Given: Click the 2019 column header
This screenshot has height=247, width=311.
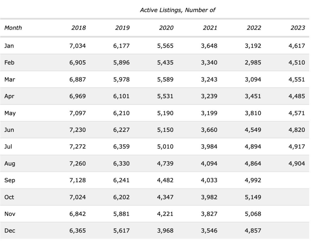Looking at the screenshot, I should [x=122, y=28].
